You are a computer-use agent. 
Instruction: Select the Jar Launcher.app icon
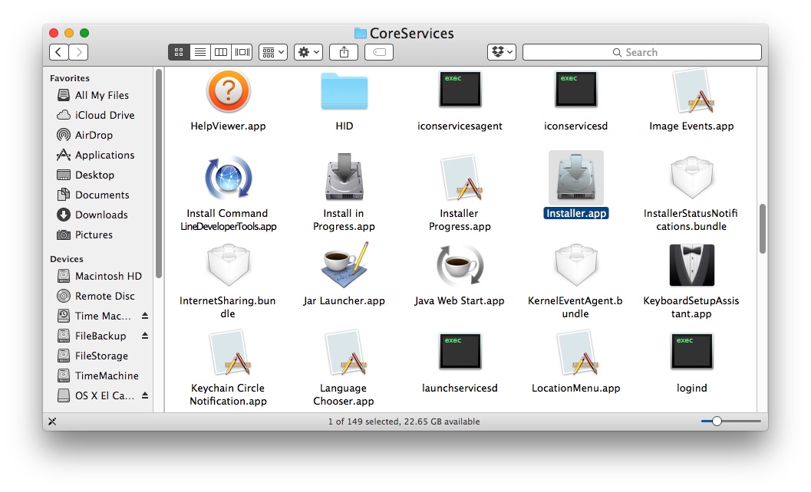point(344,265)
